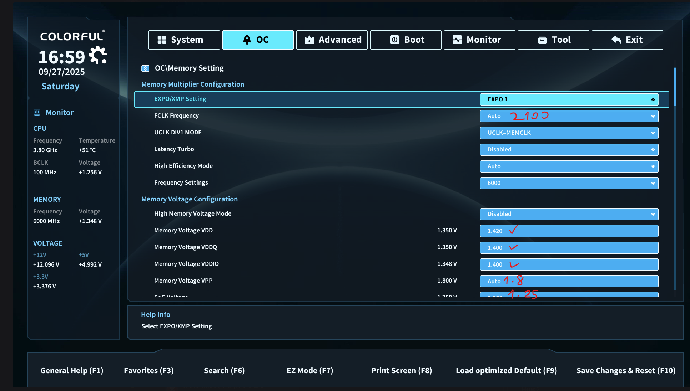Viewport: 690px width, 391px height.
Task: Select the High Efficiency Mode label
Action: point(183,166)
